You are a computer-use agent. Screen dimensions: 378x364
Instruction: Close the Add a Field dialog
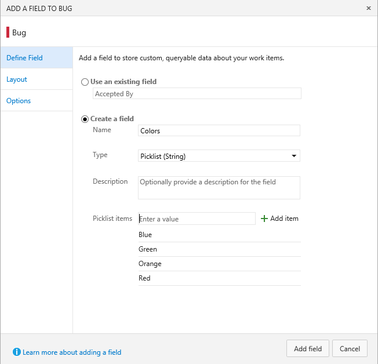(x=369, y=8)
